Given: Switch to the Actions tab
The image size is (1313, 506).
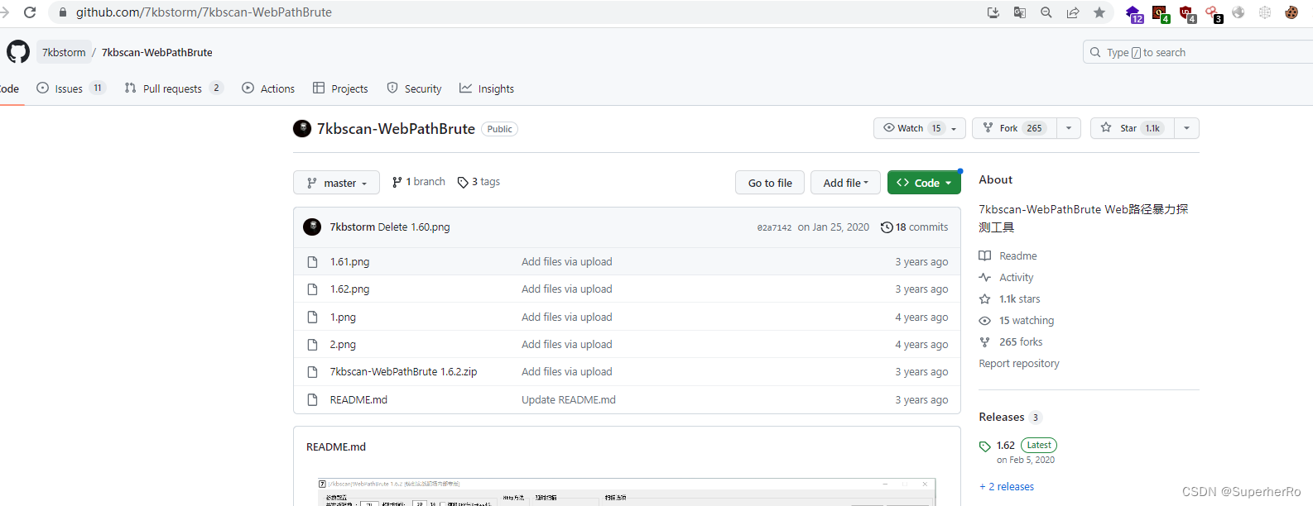Looking at the screenshot, I should point(268,88).
